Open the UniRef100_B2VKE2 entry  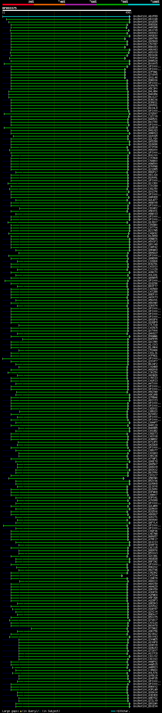coord(145,414)
